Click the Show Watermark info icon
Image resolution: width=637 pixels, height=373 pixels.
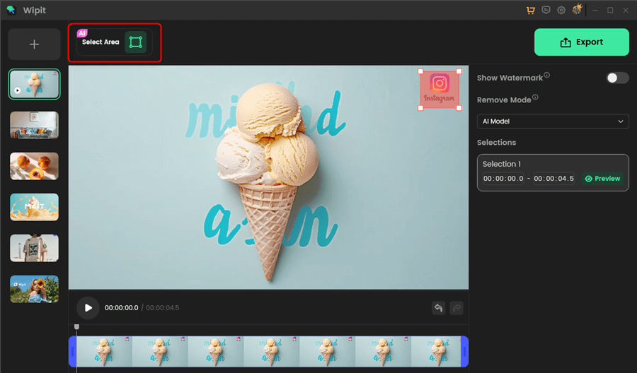[x=547, y=75]
